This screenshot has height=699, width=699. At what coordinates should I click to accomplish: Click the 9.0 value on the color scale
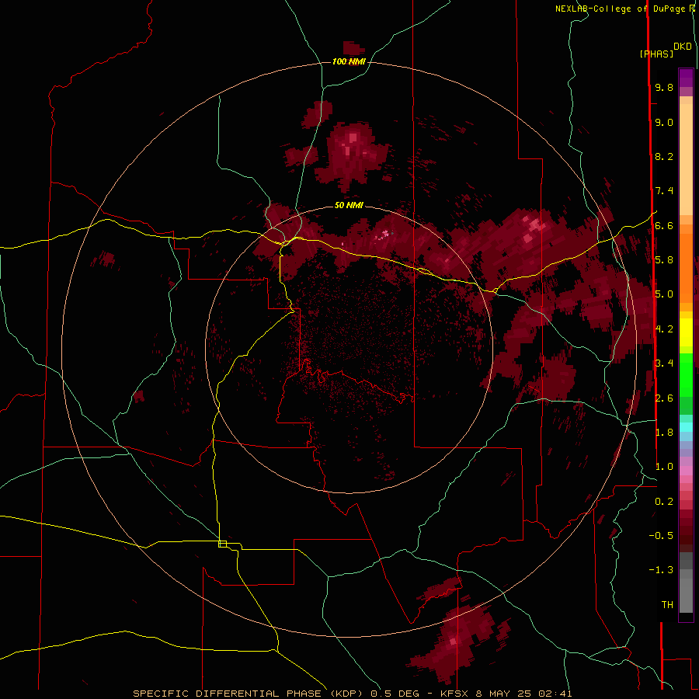pos(664,122)
